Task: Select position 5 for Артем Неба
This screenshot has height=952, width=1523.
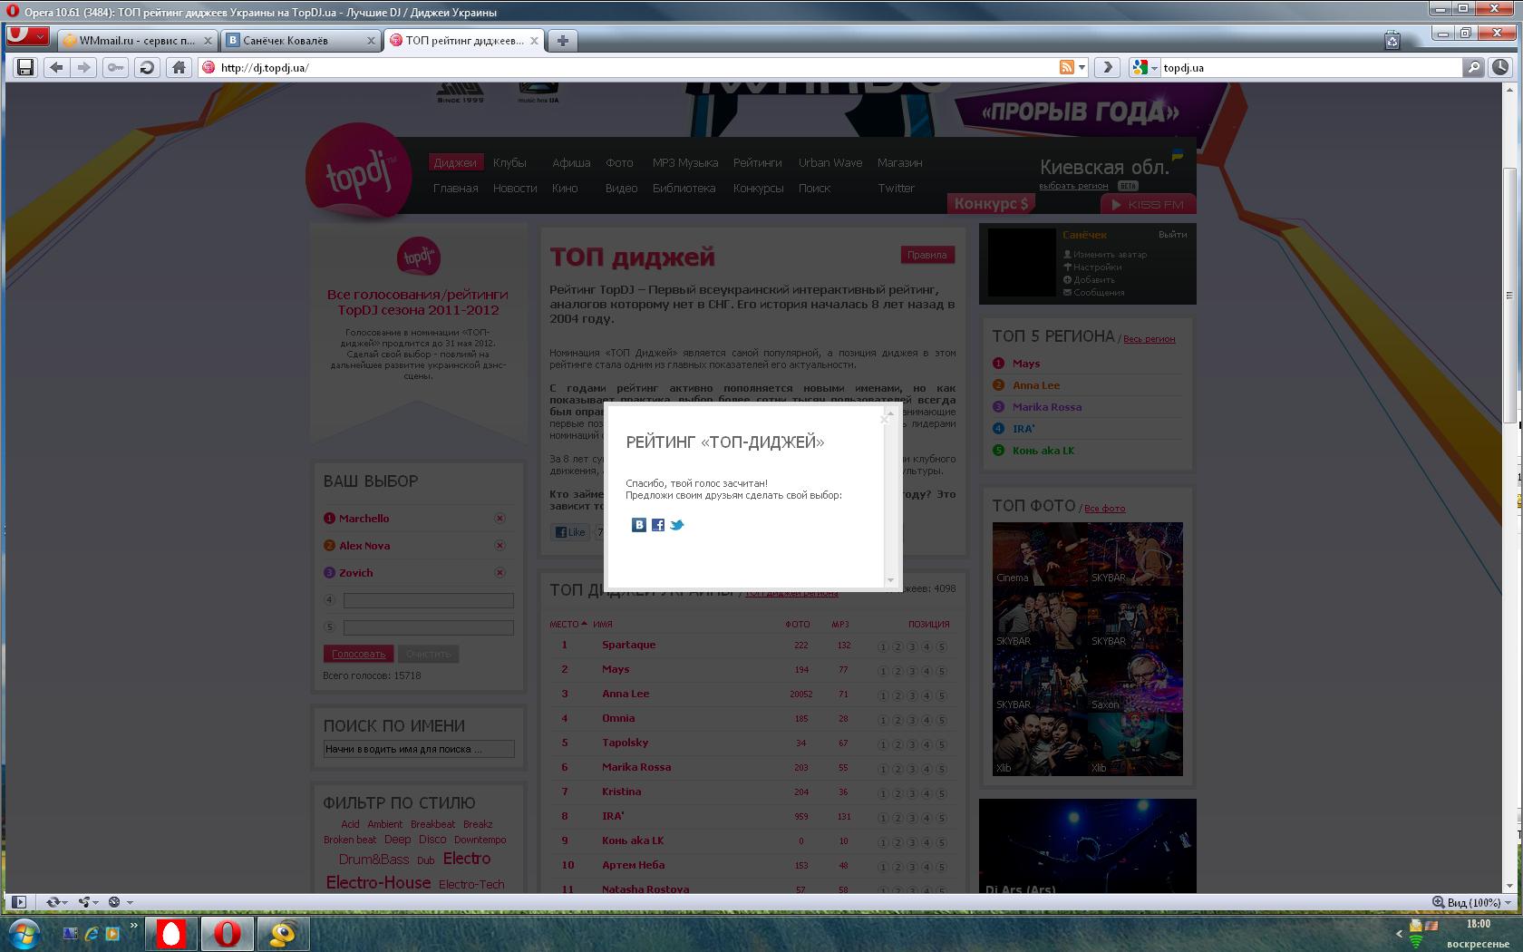Action: [941, 867]
